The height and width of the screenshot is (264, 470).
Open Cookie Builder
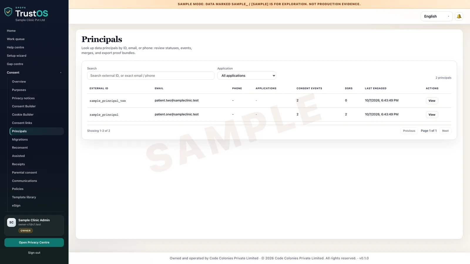click(x=23, y=115)
